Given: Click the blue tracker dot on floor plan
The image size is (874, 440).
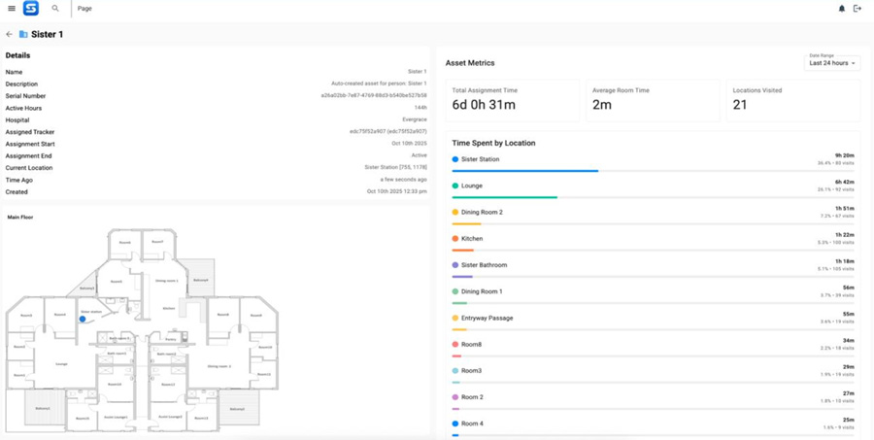Looking at the screenshot, I should click(83, 319).
